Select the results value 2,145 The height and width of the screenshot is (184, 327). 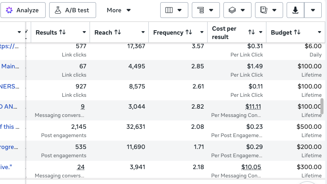[79, 127]
